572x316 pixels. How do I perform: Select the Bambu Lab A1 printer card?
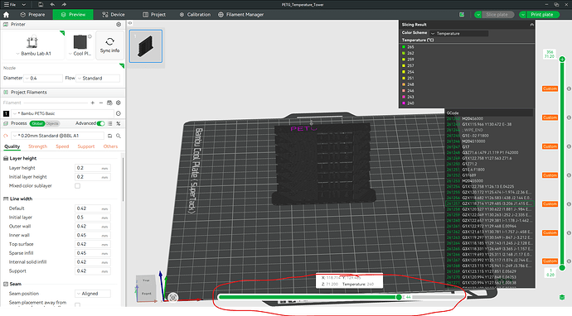click(33, 45)
